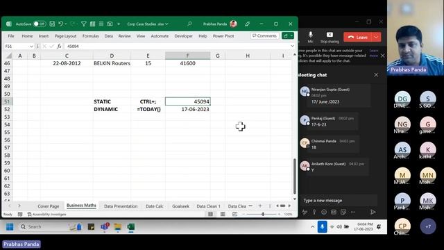Screen dimensions: 444x250
Task: Switch to the Date Calc sheet tab
Action: pyautogui.click(x=154, y=206)
